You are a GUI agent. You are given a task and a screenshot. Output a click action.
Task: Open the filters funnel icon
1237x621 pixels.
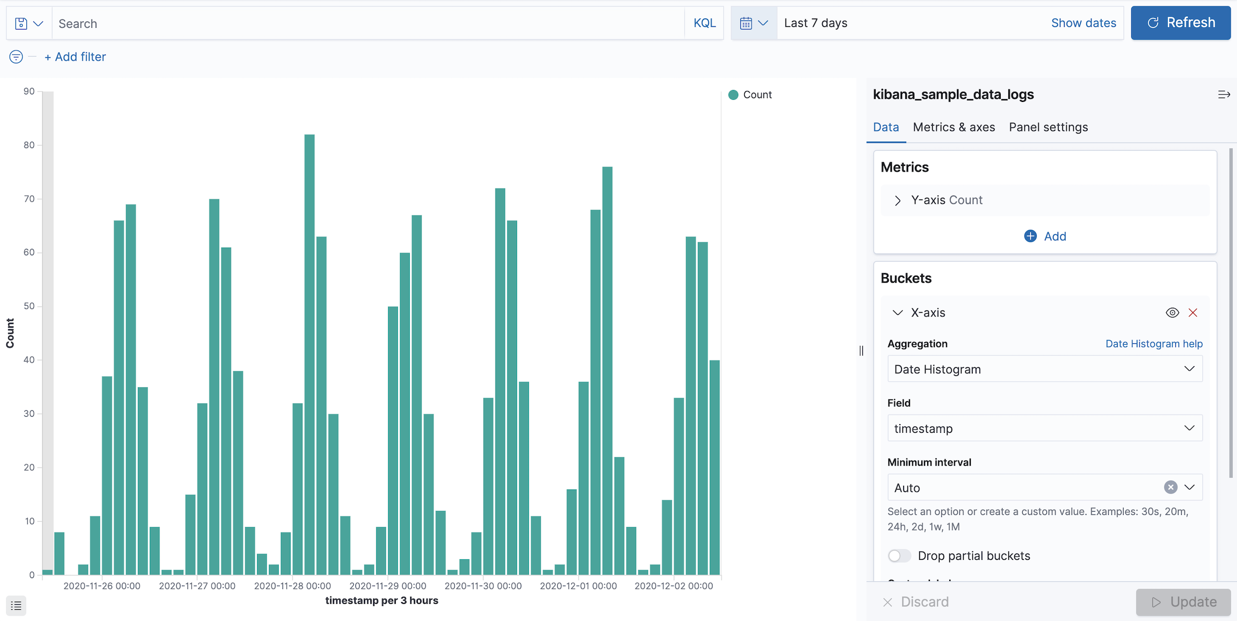[x=16, y=56]
